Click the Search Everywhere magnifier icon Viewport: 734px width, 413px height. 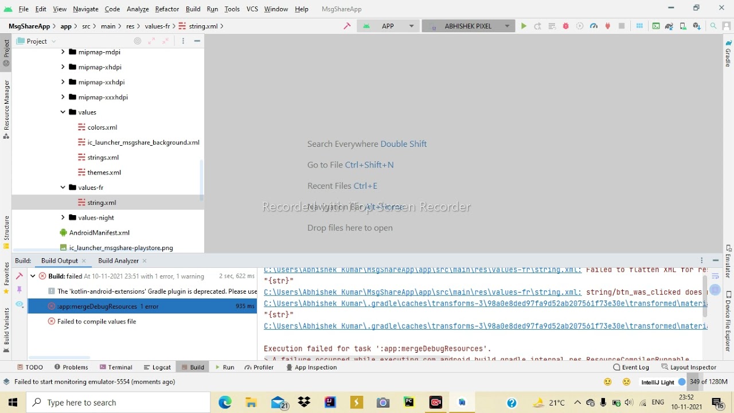pyautogui.click(x=713, y=26)
